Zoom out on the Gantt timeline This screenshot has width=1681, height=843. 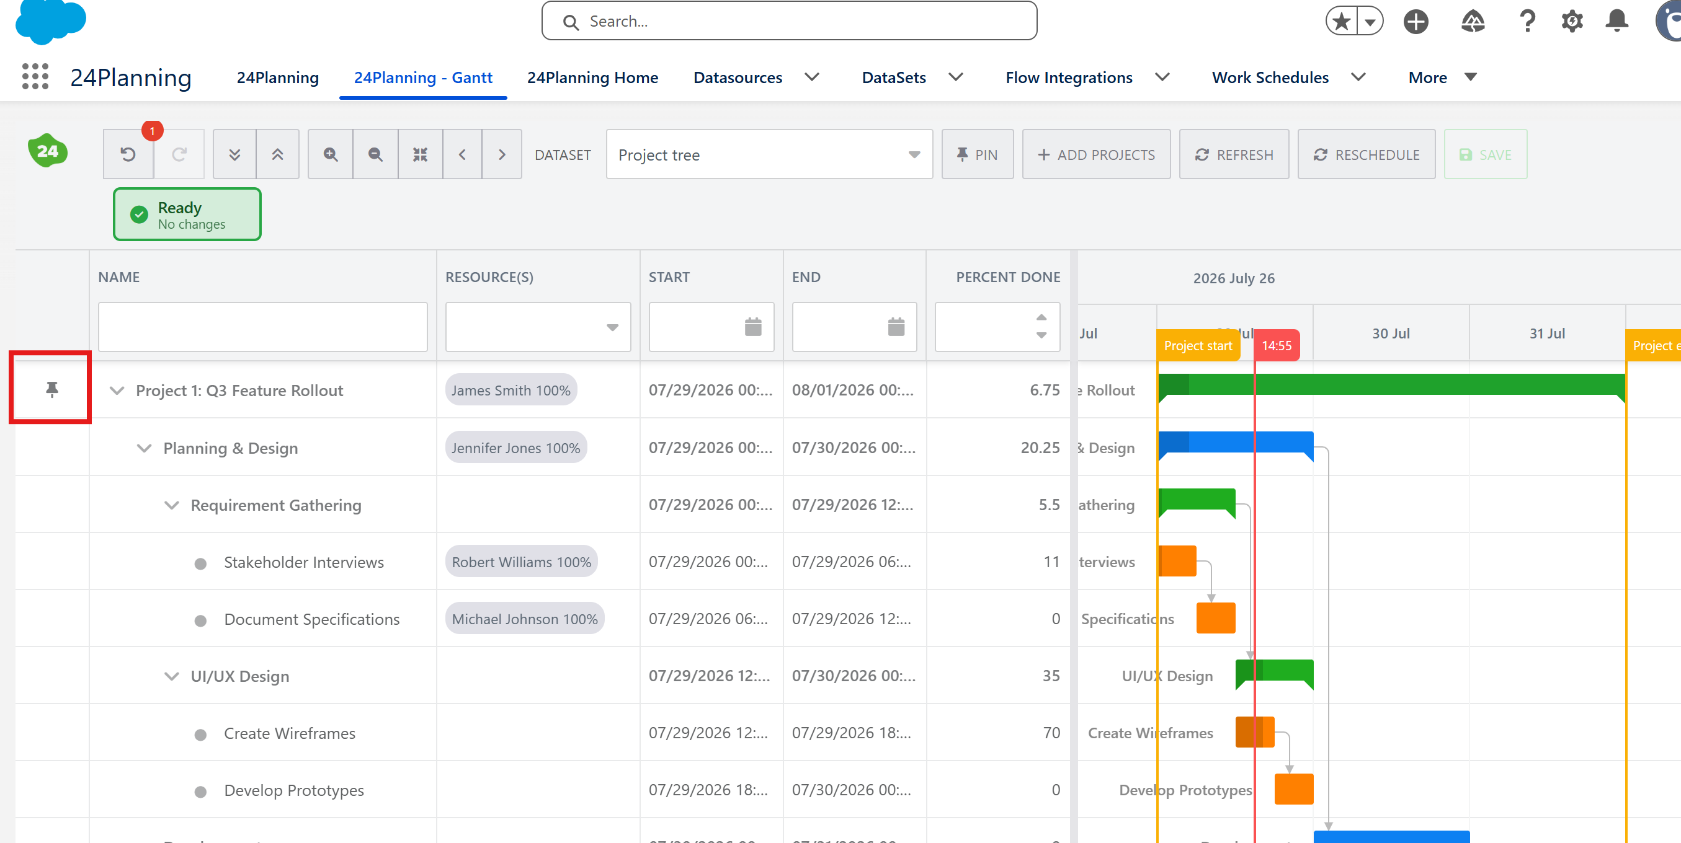375,154
